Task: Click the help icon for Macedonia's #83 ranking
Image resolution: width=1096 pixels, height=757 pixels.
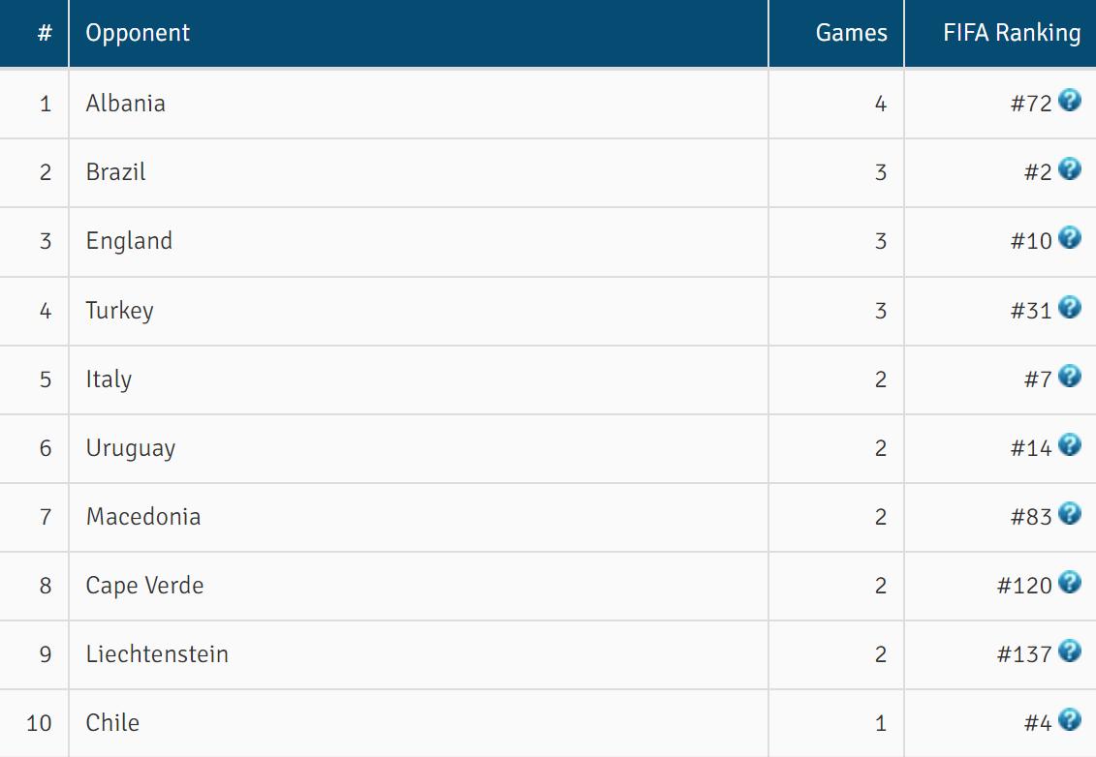Action: (1070, 513)
